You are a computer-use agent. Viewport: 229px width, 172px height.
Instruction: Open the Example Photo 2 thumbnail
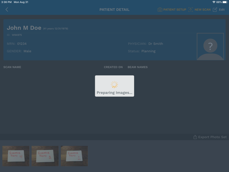(x=45, y=156)
